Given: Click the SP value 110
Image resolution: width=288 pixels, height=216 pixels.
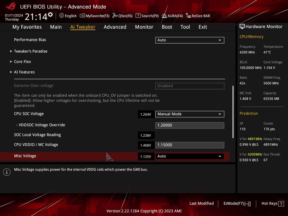Looking at the screenshot, I should coord(242,129).
